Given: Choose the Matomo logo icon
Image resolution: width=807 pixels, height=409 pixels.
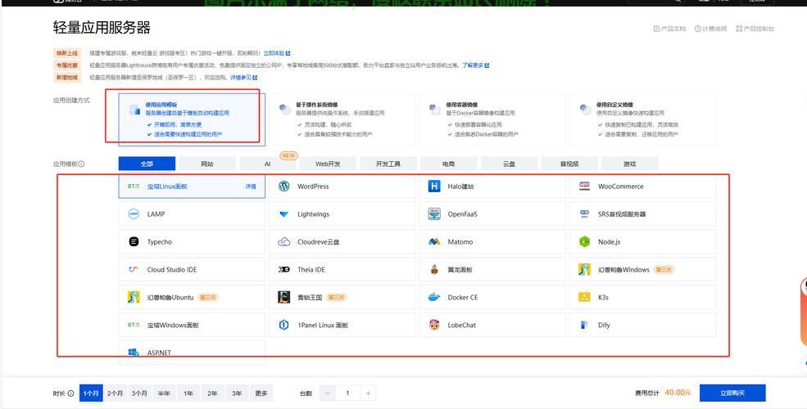Looking at the screenshot, I should pyautogui.click(x=434, y=242).
